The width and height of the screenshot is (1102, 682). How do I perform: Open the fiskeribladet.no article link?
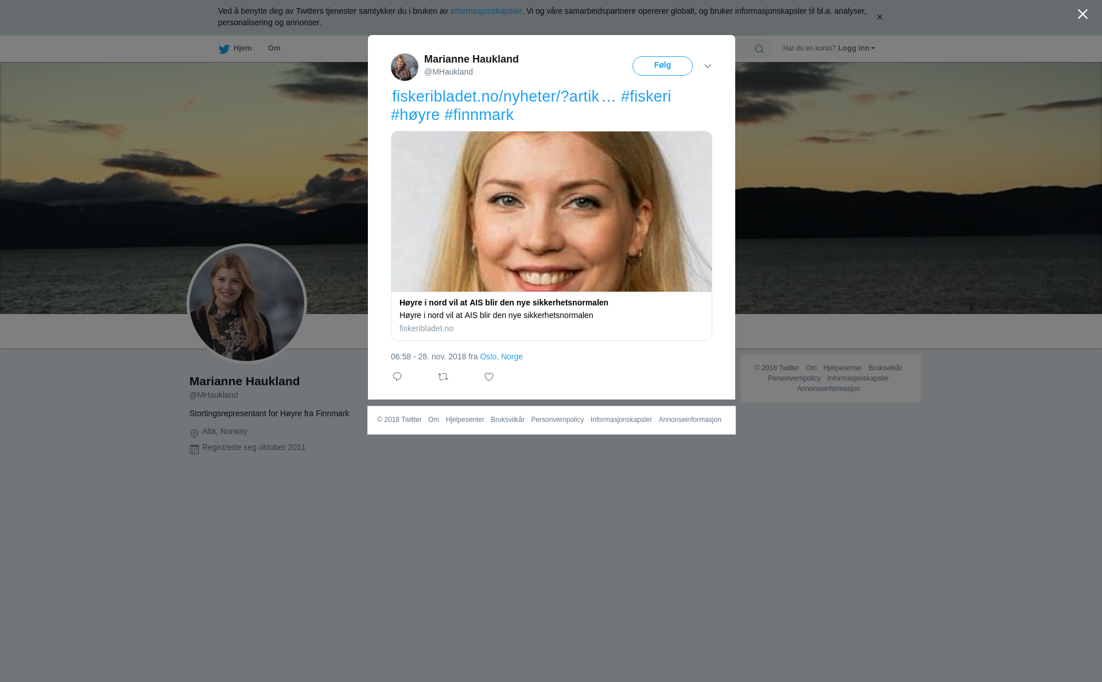tap(495, 96)
